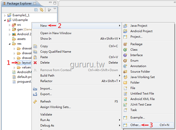Click Collapse All icon in Package Explorer
Image resolution: width=176 pixels, height=130 pixels.
[x=36, y=10]
